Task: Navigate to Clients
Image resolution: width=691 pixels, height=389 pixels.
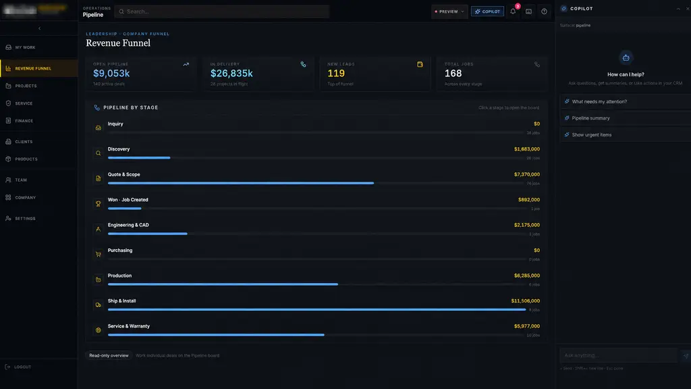Action: (38, 142)
